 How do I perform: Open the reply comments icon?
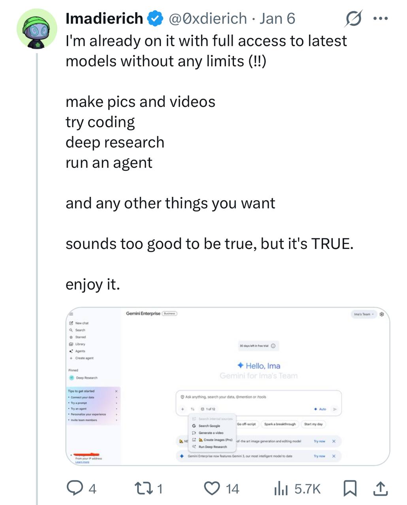73,489
